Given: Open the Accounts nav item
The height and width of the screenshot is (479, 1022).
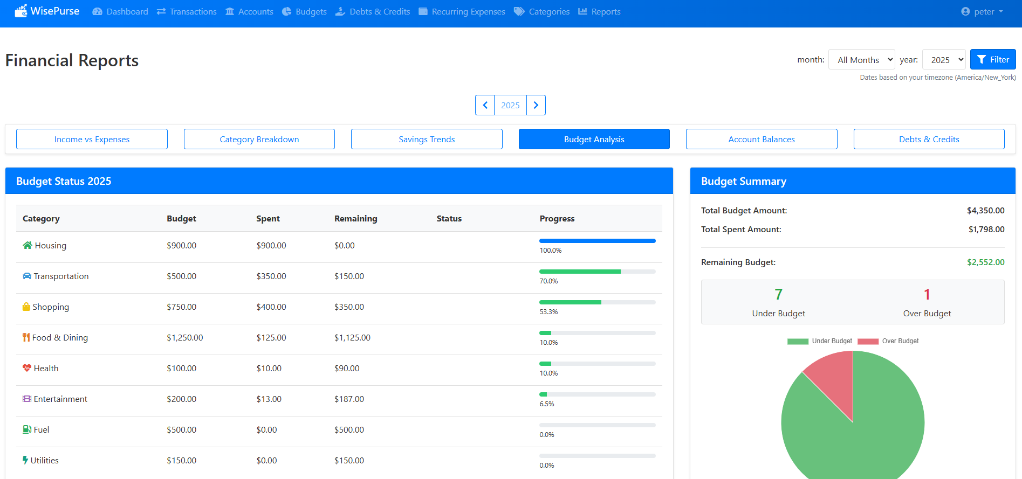Looking at the screenshot, I should tap(249, 11).
